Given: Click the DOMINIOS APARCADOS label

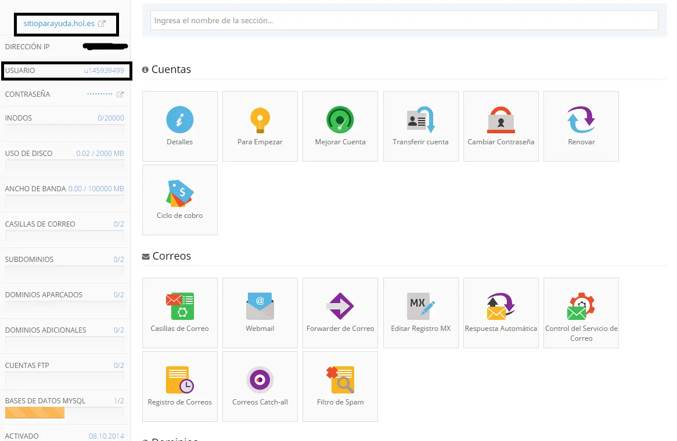Looking at the screenshot, I should (44, 294).
